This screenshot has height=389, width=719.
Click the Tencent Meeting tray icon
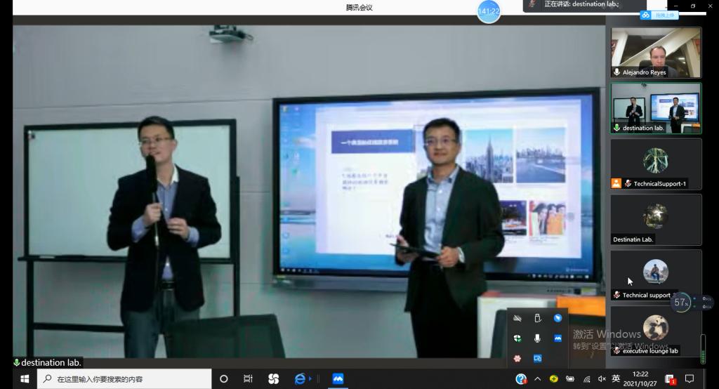click(558, 338)
